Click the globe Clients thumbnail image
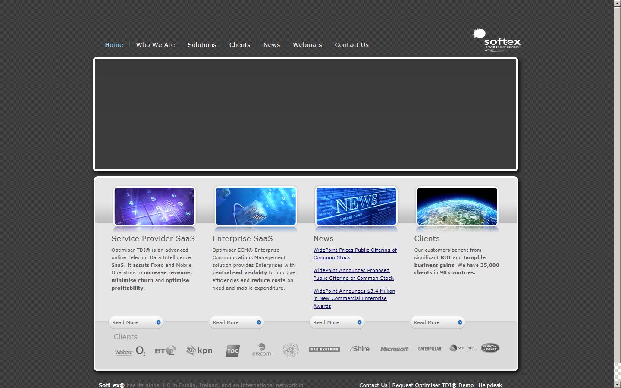Viewport: 621px width, 388px height. coord(457,206)
